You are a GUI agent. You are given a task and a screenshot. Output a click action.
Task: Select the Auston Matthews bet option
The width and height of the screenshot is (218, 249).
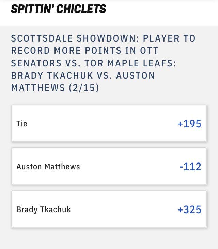[109, 166]
